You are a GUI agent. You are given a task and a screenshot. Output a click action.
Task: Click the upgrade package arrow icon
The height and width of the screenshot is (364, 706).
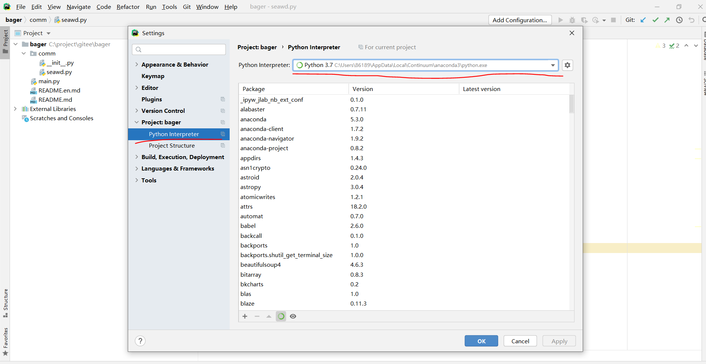coord(269,316)
